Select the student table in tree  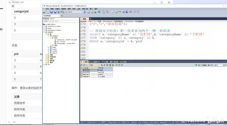tap(55, 51)
